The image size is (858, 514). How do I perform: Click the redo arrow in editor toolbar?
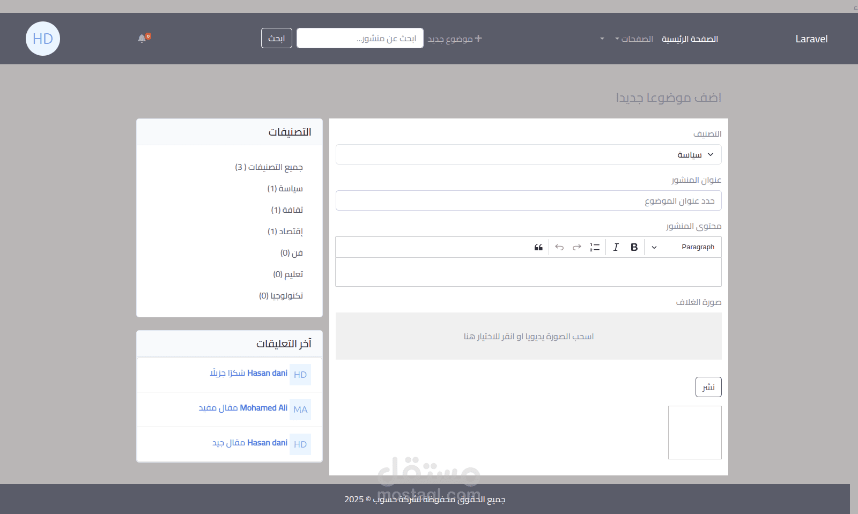(x=577, y=247)
